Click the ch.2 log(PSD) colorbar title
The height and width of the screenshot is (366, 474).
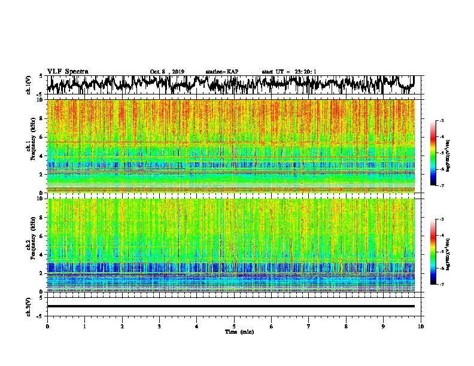click(448, 254)
